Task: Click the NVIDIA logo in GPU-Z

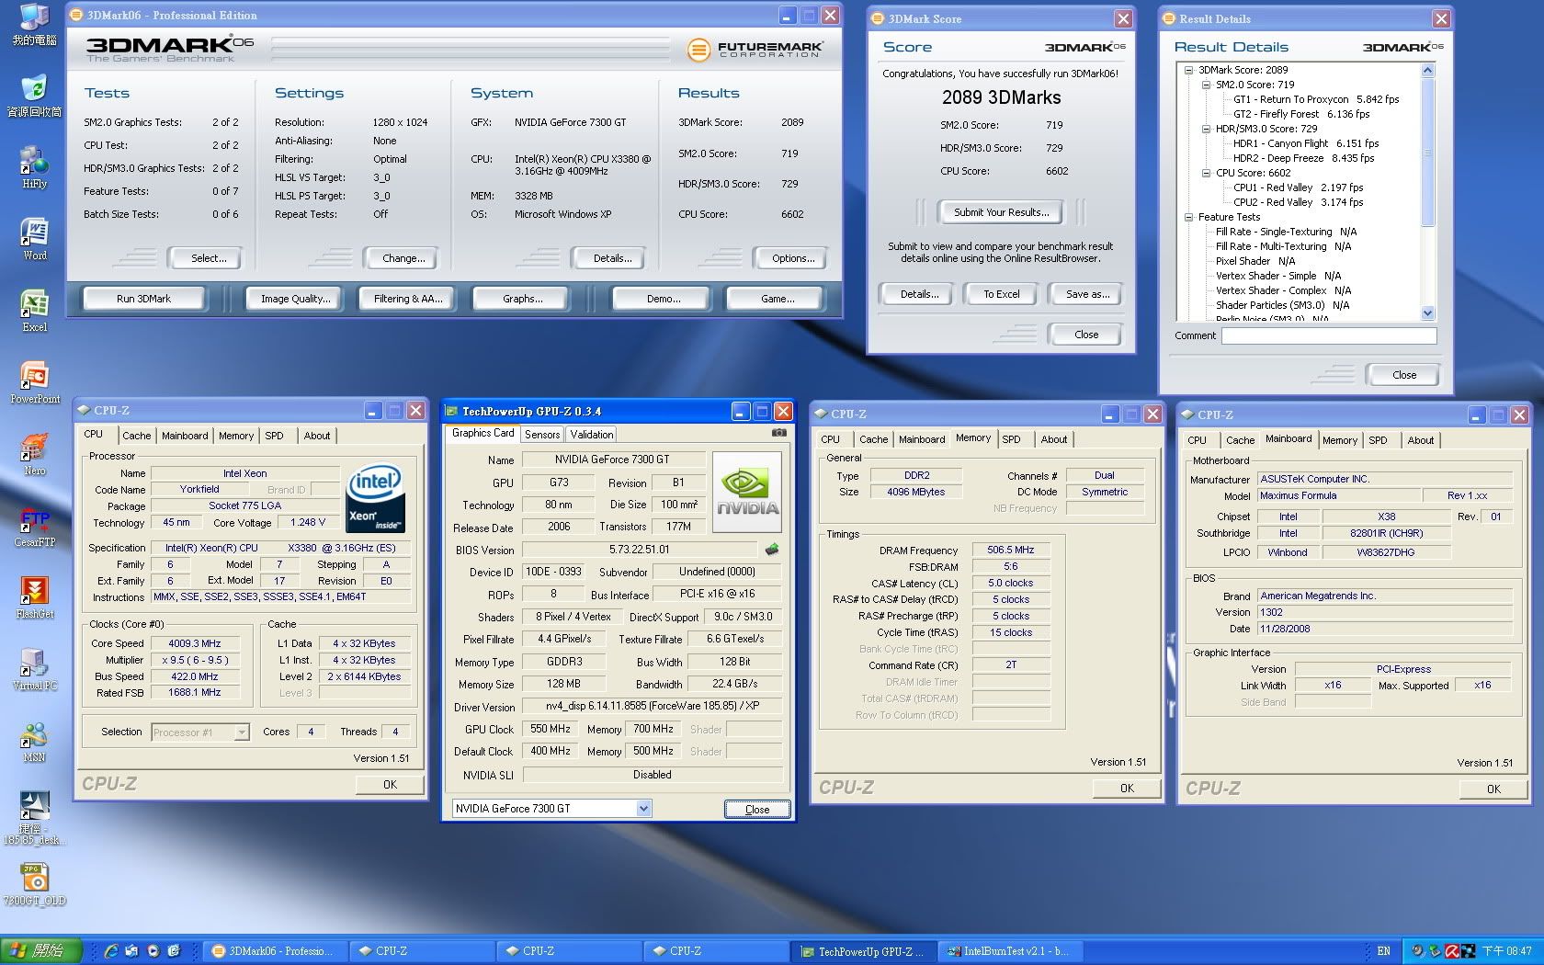Action: [747, 491]
